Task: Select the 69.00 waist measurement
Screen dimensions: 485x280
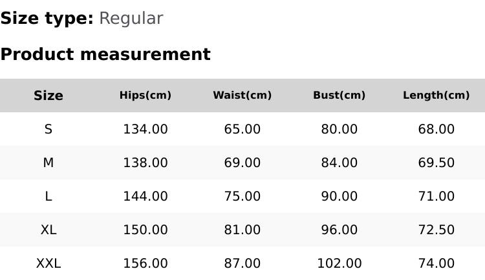Action: tap(242, 163)
